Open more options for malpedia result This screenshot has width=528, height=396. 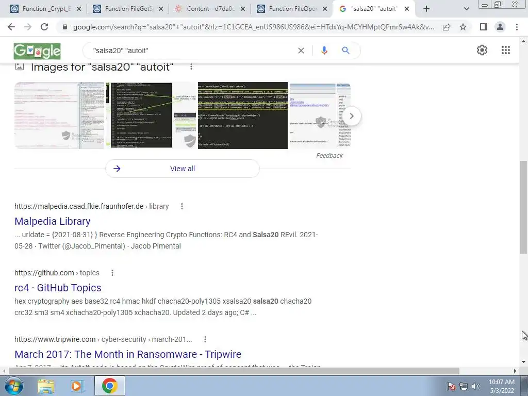(182, 206)
